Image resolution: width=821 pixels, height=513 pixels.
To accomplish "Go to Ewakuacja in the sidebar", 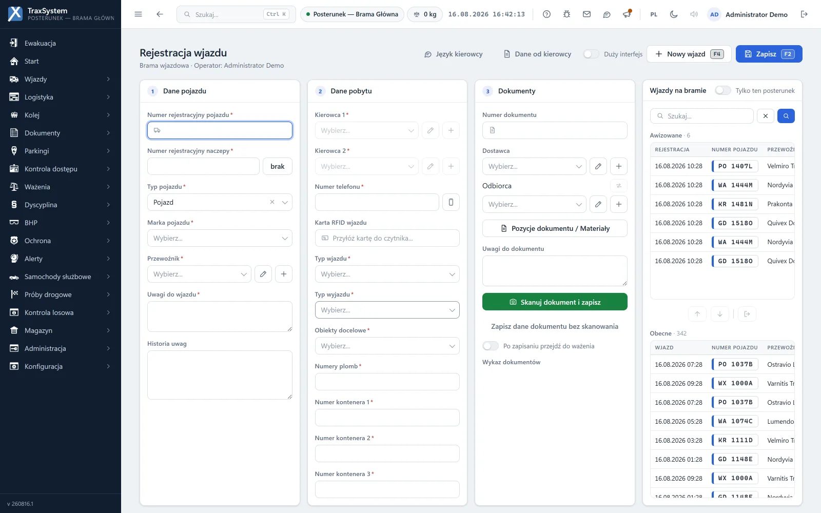I will pyautogui.click(x=61, y=43).
